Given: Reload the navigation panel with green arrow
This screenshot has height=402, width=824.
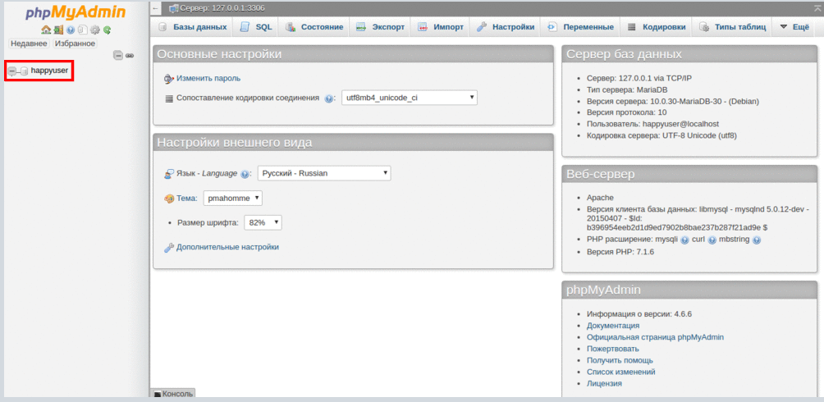Looking at the screenshot, I should coord(108,30).
